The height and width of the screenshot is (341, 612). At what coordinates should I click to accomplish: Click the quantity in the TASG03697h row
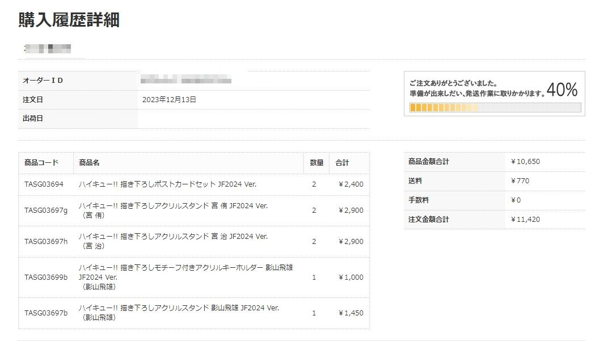pyautogui.click(x=314, y=241)
